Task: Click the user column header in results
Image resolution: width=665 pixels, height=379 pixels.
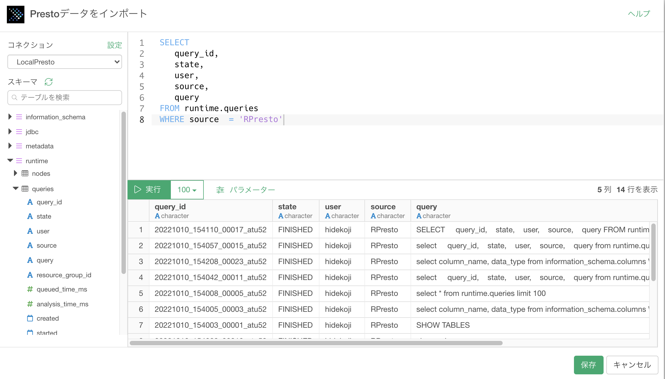Action: 342,211
